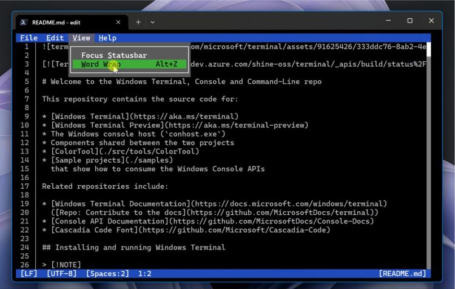Open the File menu

pos(29,38)
